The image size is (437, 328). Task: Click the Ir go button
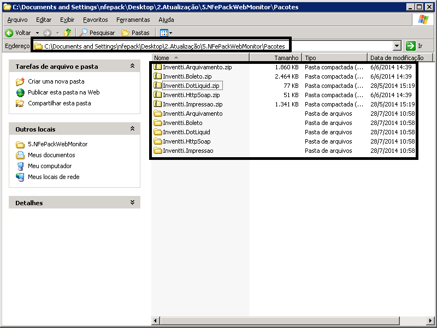[x=415, y=46]
